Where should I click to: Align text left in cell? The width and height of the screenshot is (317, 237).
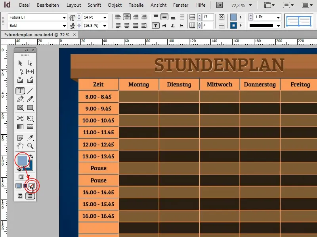pyautogui.click(x=118, y=17)
